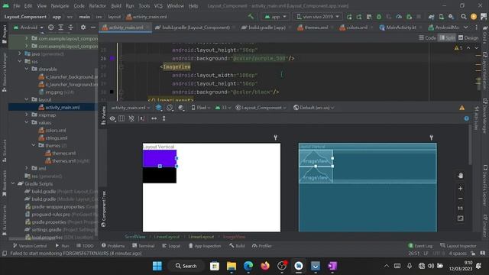Open the Pixel device preview dropdown
Image resolution: width=489 pixels, height=275 pixels.
pyautogui.click(x=201, y=108)
